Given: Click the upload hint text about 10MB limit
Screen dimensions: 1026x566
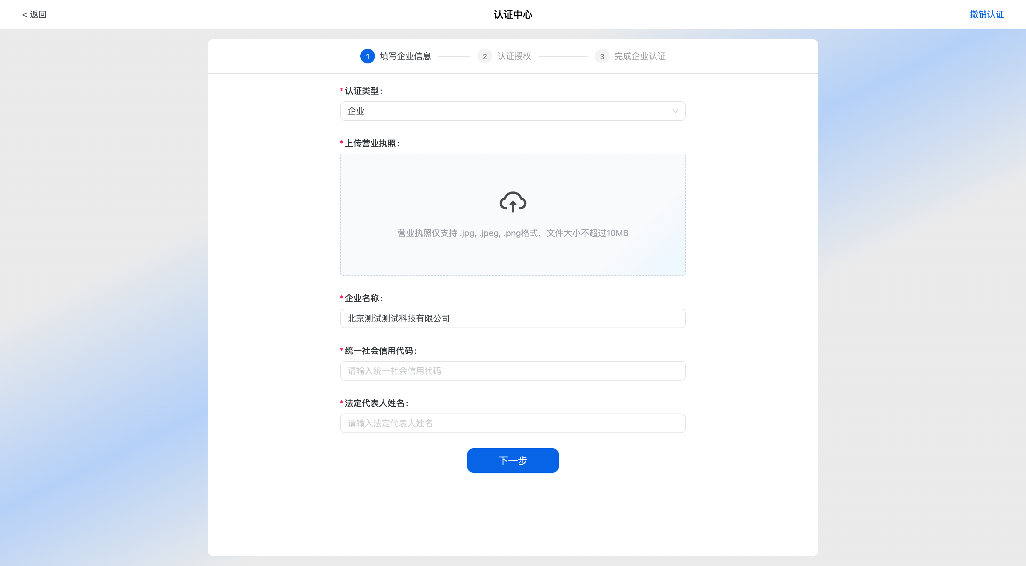Looking at the screenshot, I should pos(513,233).
